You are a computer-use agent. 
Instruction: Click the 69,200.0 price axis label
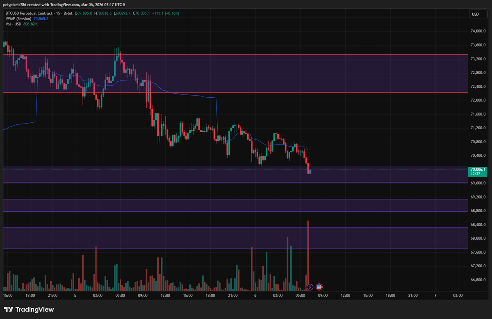[x=478, y=197]
